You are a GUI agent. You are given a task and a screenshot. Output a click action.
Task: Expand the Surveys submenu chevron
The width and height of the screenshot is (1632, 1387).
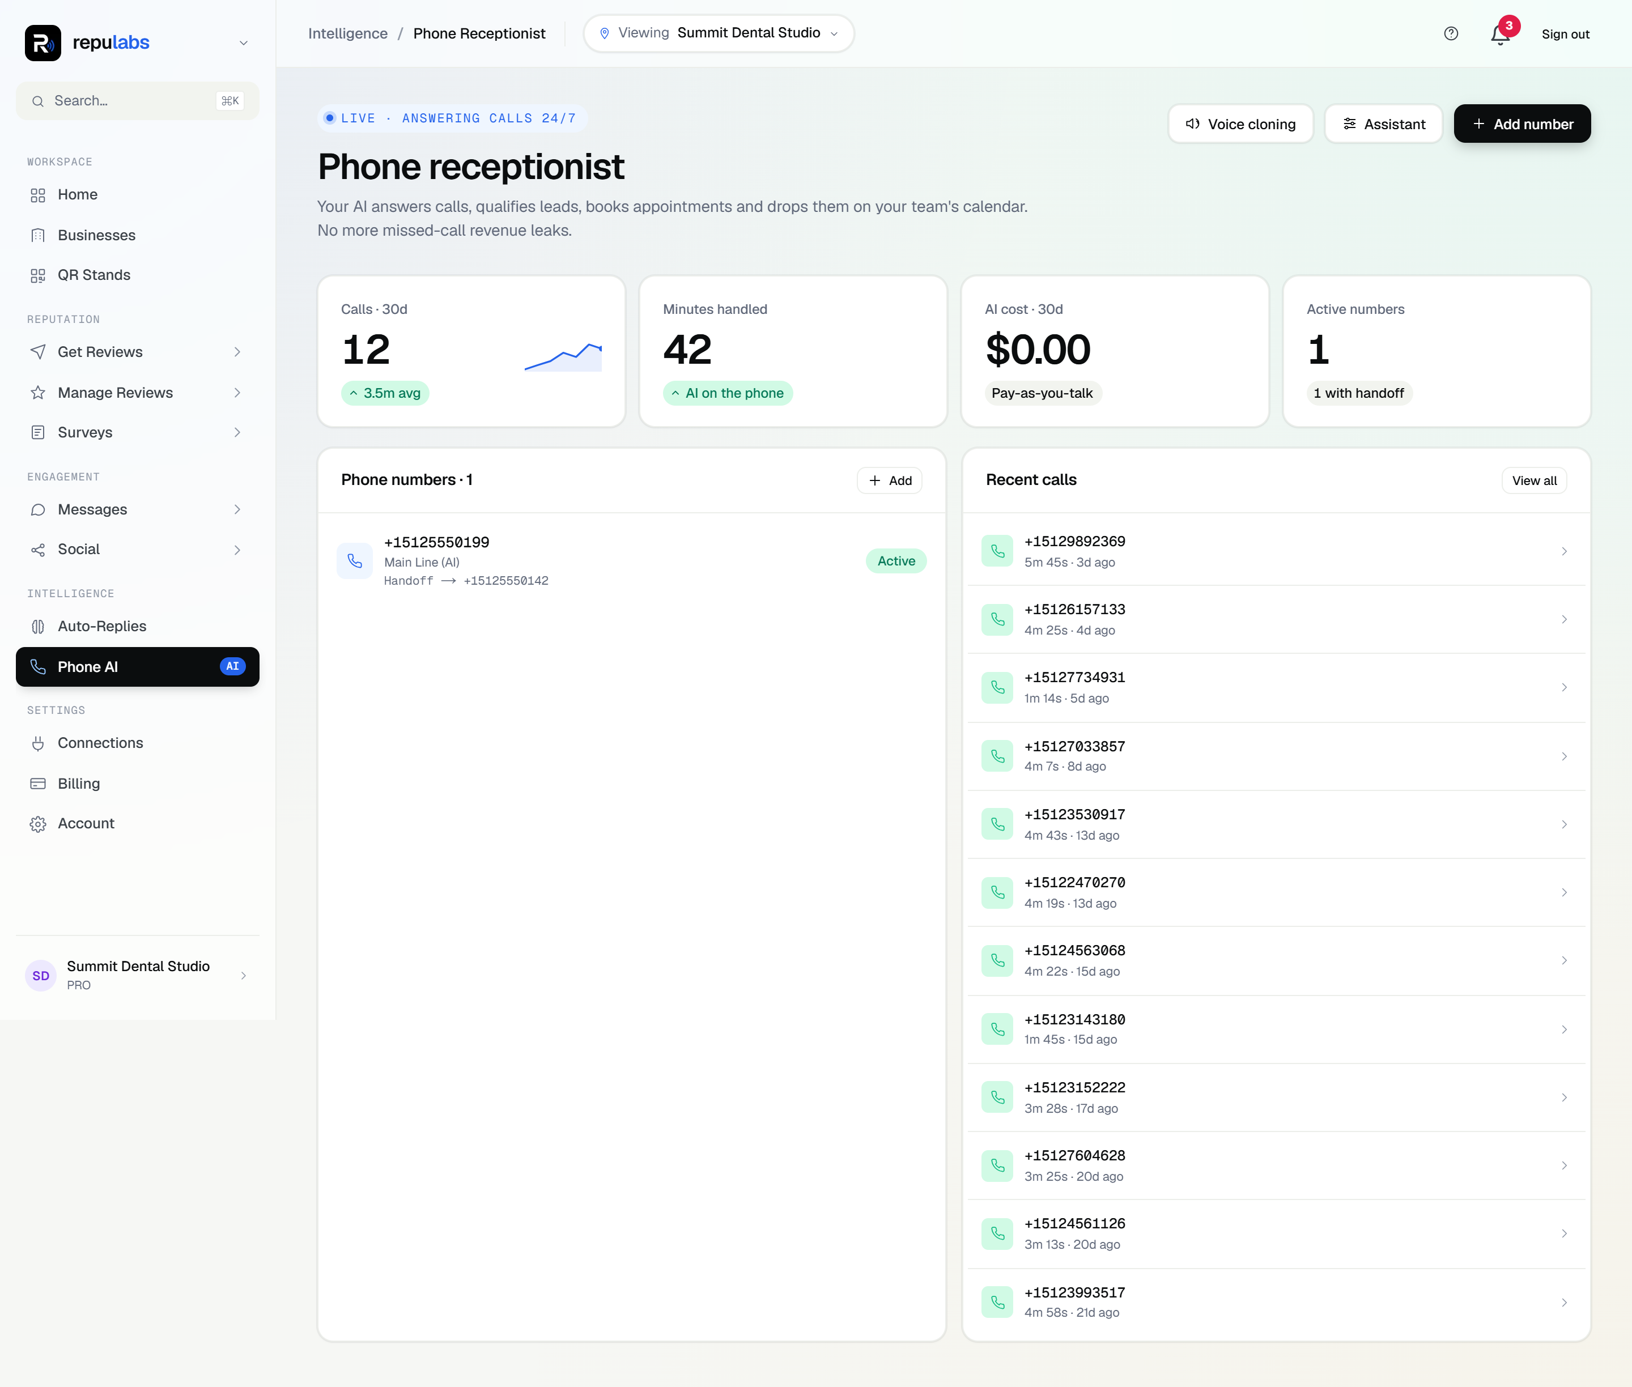237,432
